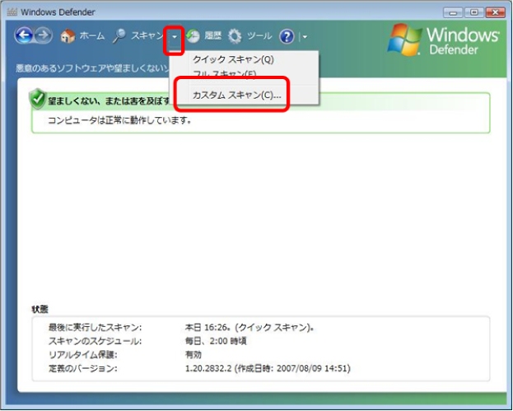
Task: Click the Windows Defender title bar icon
Action: 12,12
